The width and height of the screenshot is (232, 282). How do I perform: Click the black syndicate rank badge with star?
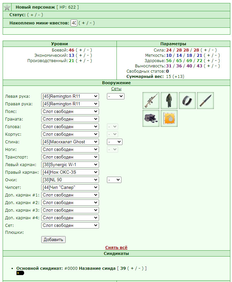[20, 273]
